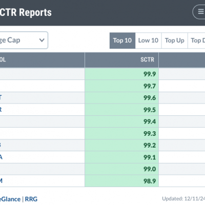
Task: Click the SCTR value 99.4
Action: (150, 121)
